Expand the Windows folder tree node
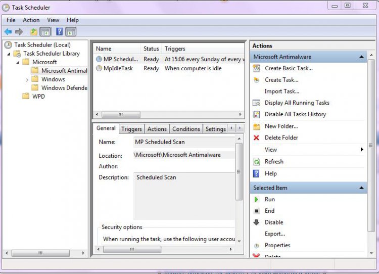The width and height of the screenshot is (379, 274). coord(27,79)
